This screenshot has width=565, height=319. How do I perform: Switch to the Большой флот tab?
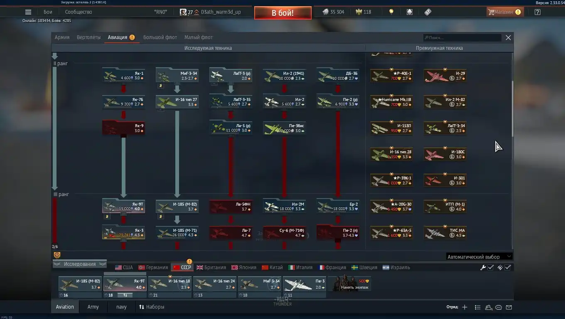pos(160,37)
